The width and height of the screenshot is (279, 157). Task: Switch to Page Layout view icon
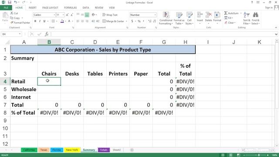pyautogui.click(x=231, y=155)
